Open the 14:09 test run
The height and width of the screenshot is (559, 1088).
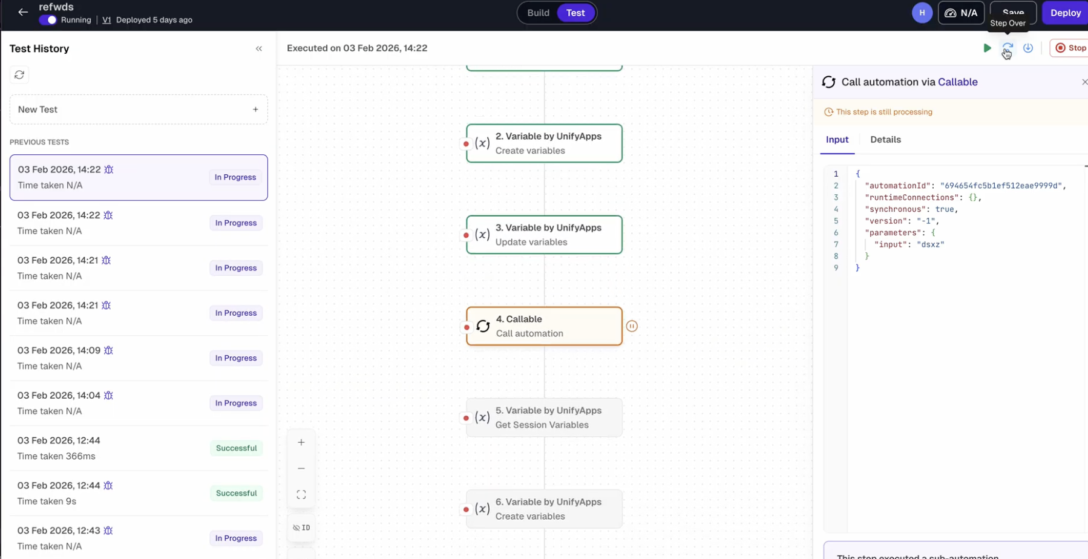[139, 358]
